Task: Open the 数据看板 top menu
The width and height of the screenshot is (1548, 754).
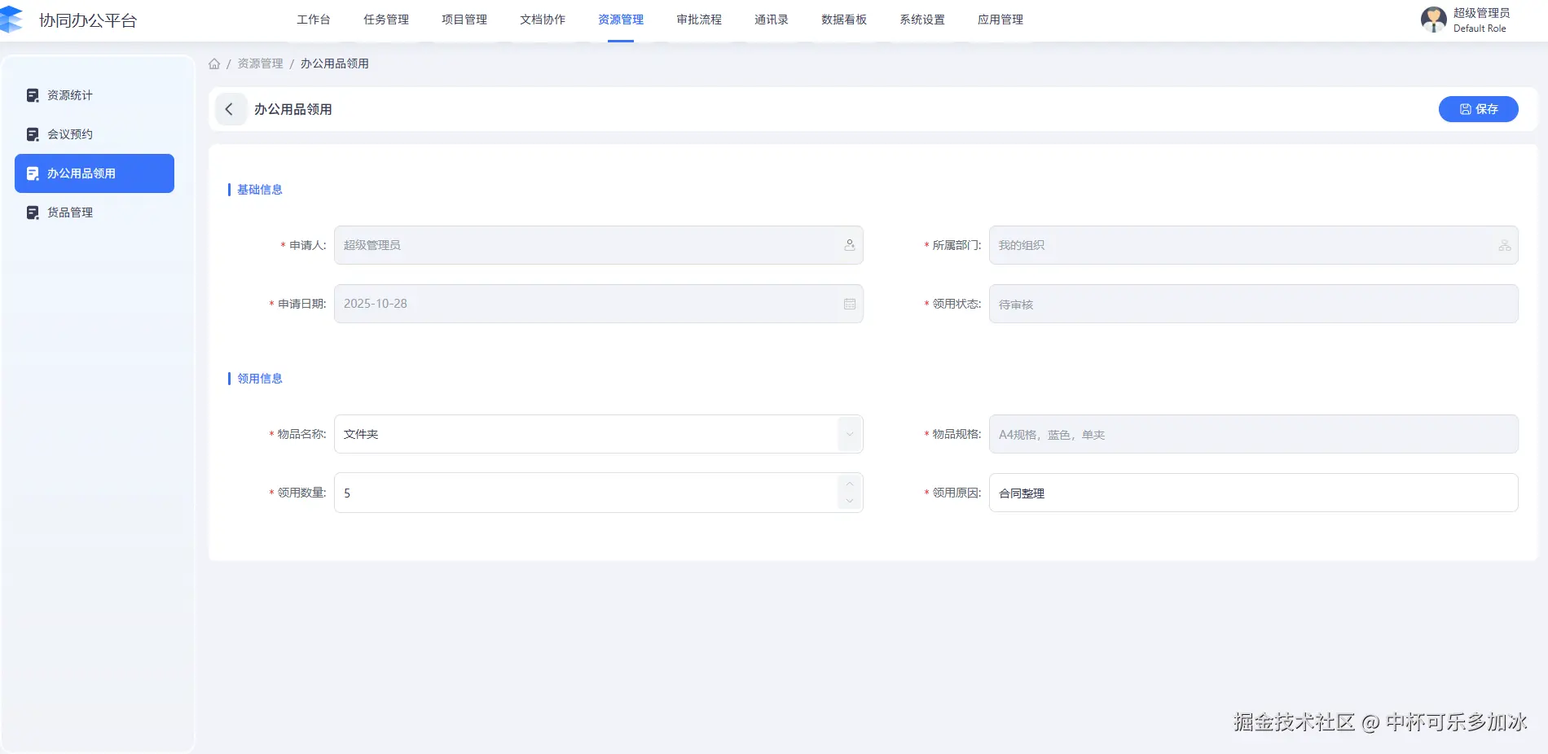Action: tap(843, 20)
